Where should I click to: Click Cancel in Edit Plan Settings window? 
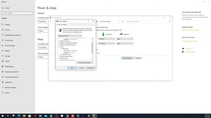click(x=138, y=58)
